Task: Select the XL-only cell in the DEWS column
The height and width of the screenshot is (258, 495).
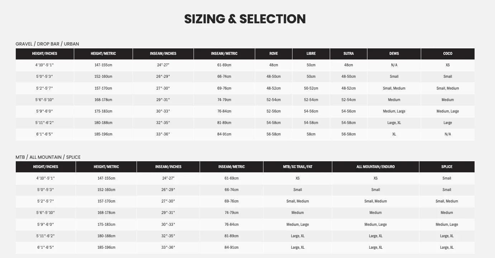Action: 394,134
